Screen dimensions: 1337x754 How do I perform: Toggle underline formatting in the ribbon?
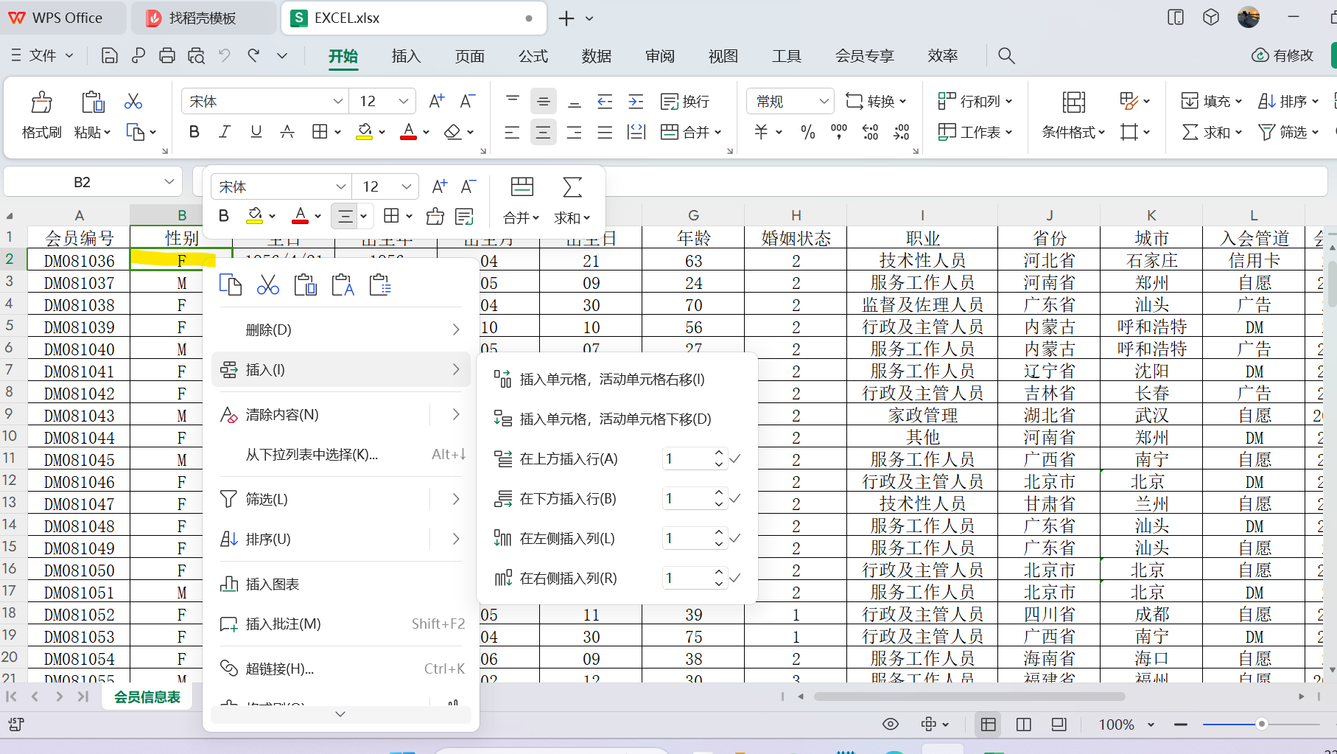(256, 132)
